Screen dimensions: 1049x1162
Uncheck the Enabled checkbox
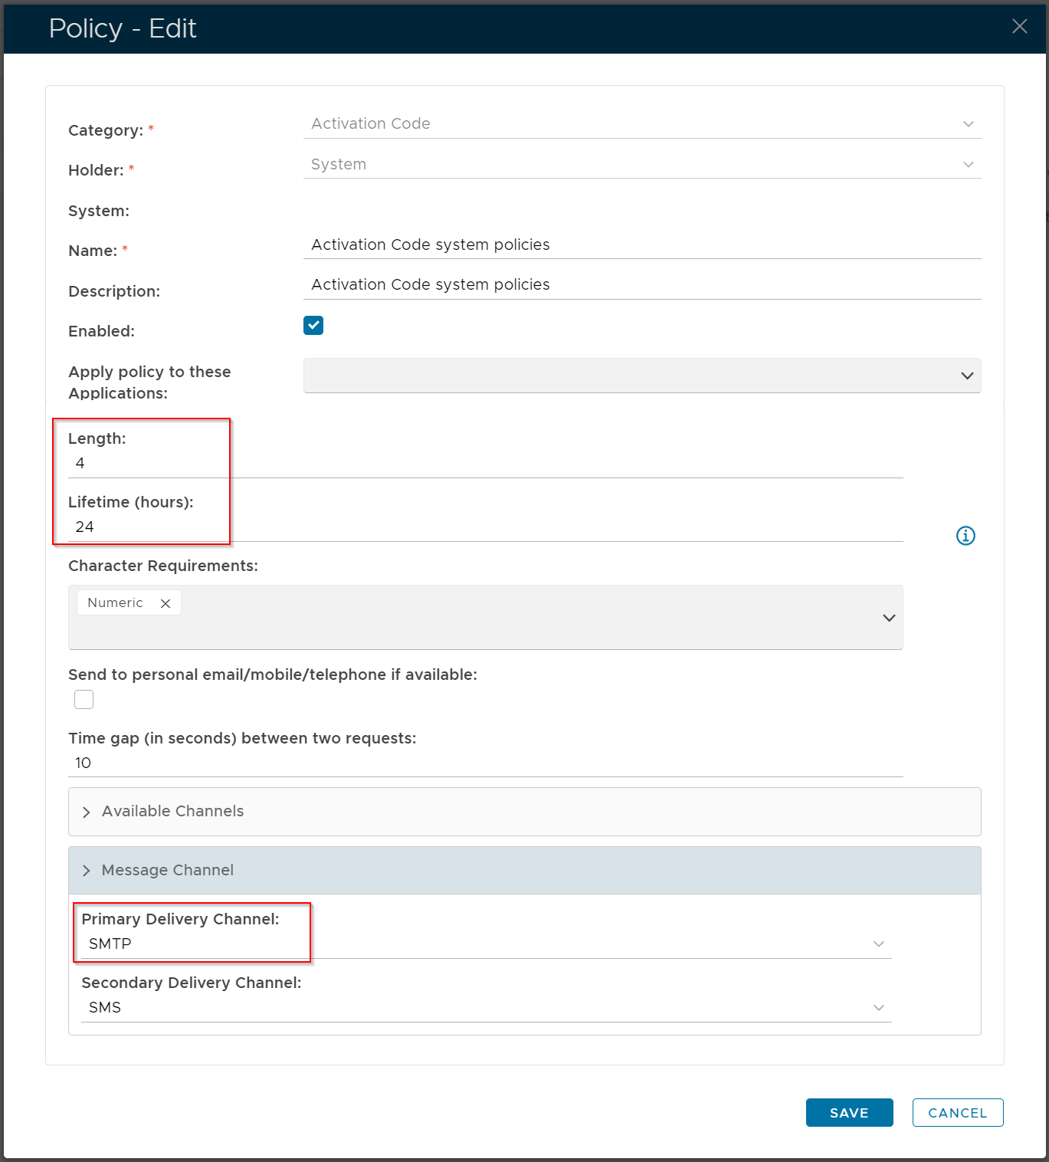tap(313, 326)
